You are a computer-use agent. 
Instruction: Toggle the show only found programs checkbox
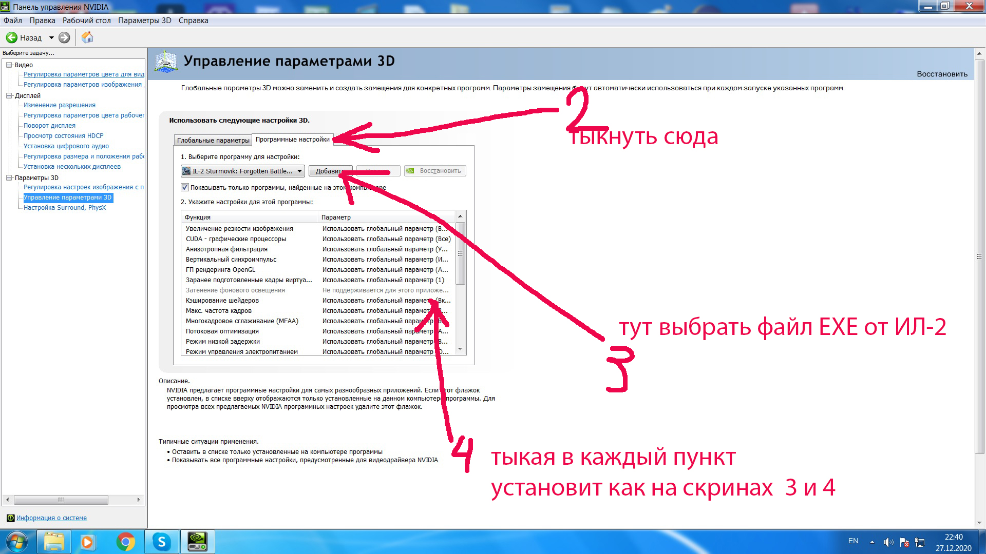point(185,187)
